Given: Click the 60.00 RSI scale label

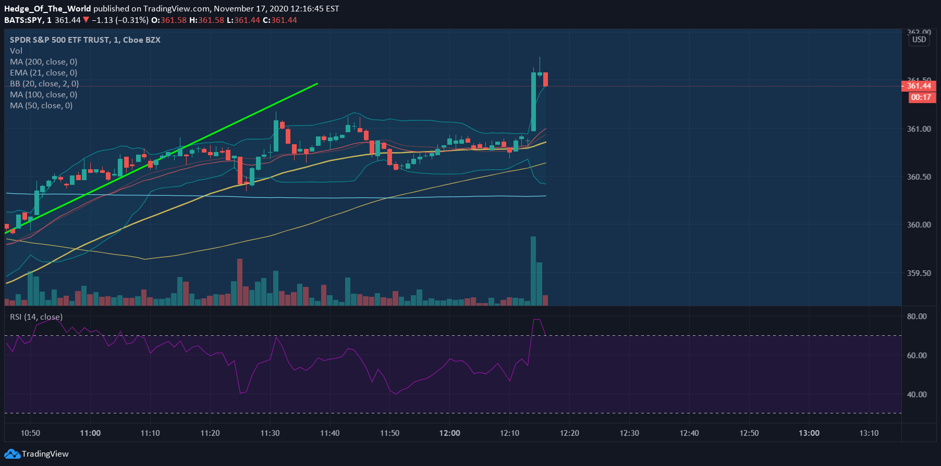Looking at the screenshot, I should (917, 356).
